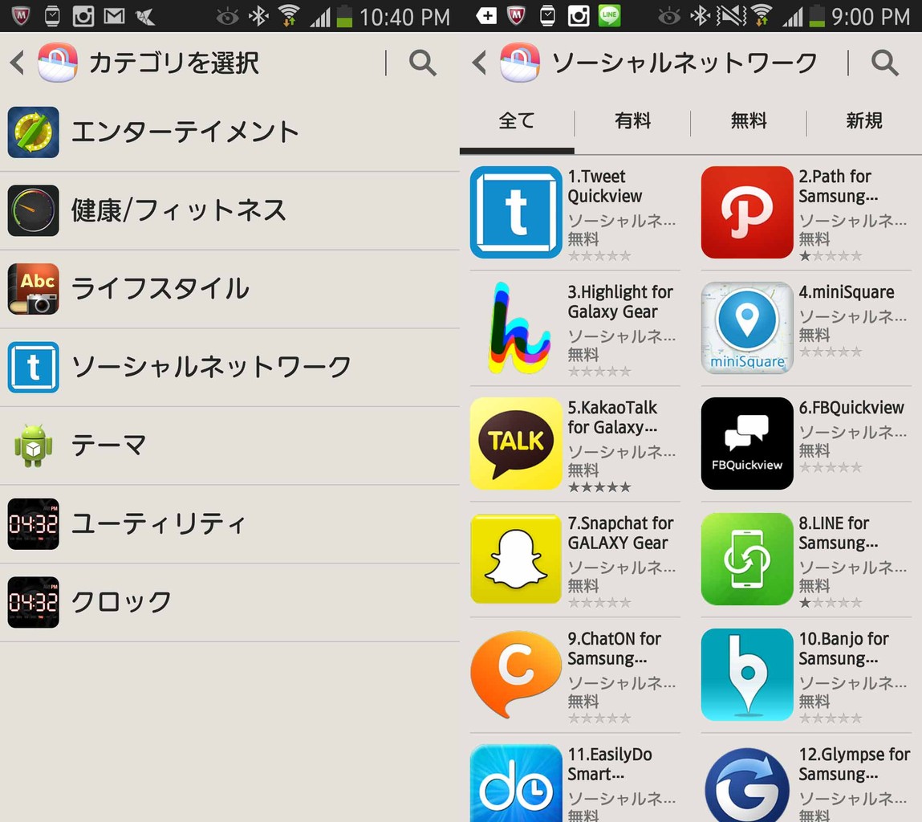Open Entertainment category icon
Viewport: 922px width, 822px height.
click(34, 132)
